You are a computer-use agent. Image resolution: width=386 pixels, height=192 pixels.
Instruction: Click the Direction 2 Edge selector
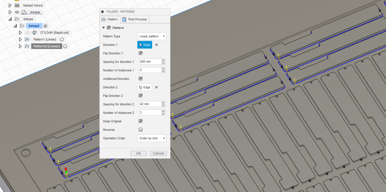pos(145,87)
